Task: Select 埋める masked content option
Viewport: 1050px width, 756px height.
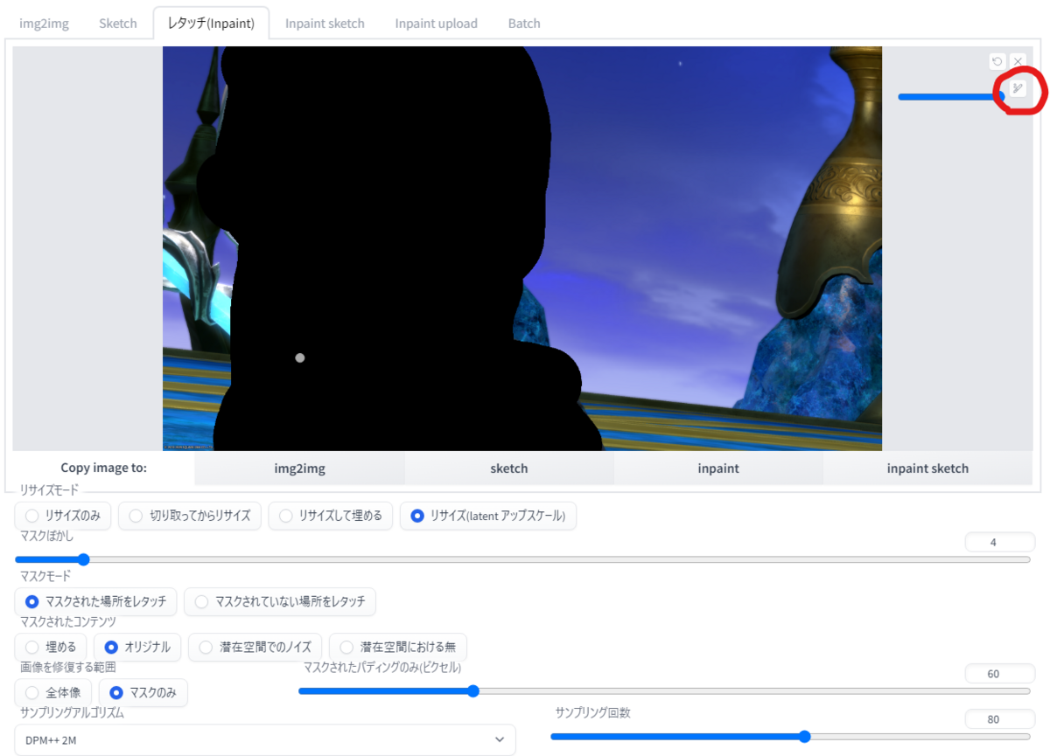Action: click(x=52, y=648)
